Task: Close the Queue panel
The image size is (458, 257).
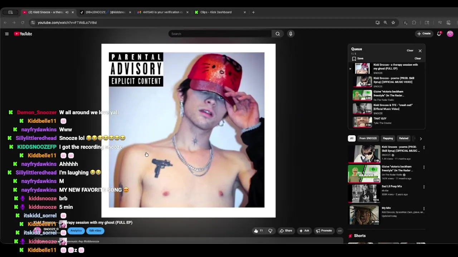Action: (x=420, y=51)
